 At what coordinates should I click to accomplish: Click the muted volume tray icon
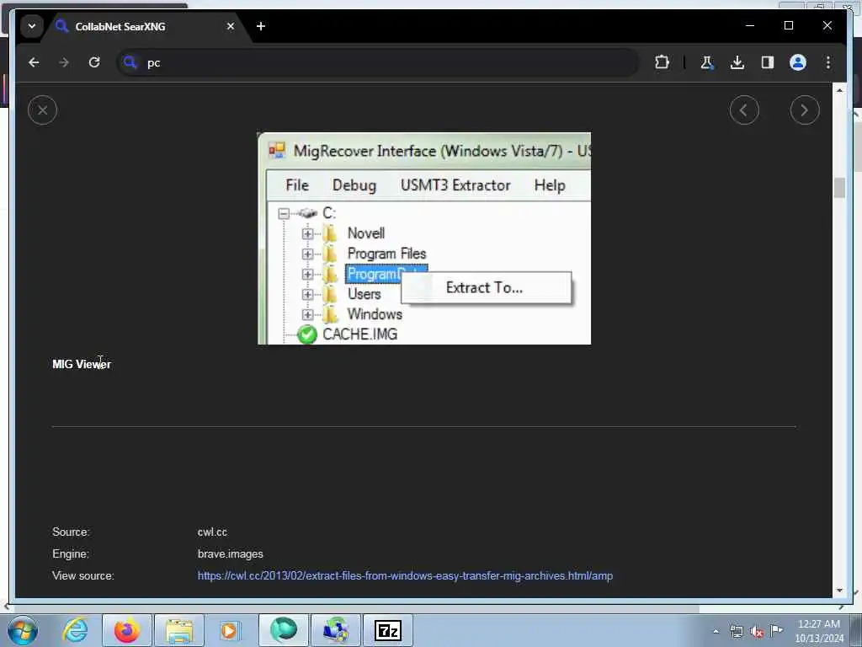757,632
